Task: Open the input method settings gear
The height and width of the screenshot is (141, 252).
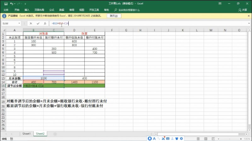Action: coord(181,138)
